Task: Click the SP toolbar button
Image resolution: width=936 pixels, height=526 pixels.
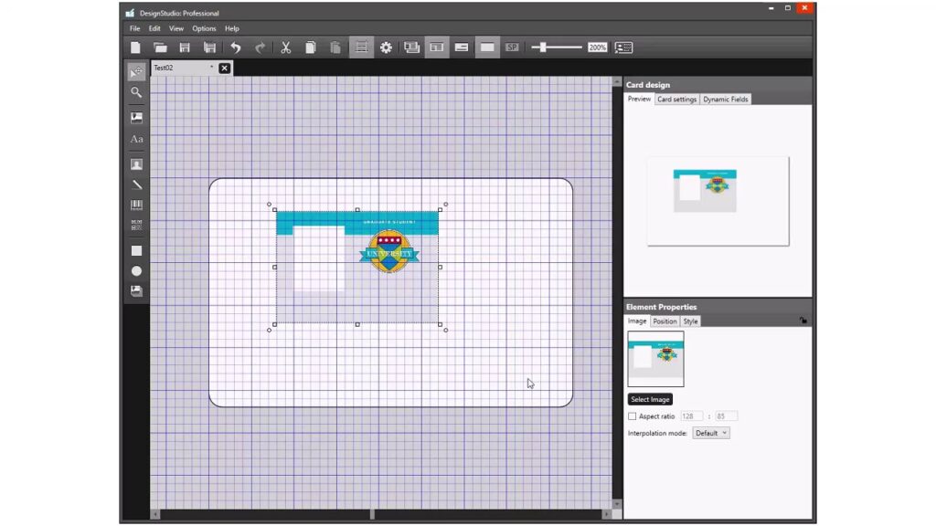Action: (x=512, y=47)
